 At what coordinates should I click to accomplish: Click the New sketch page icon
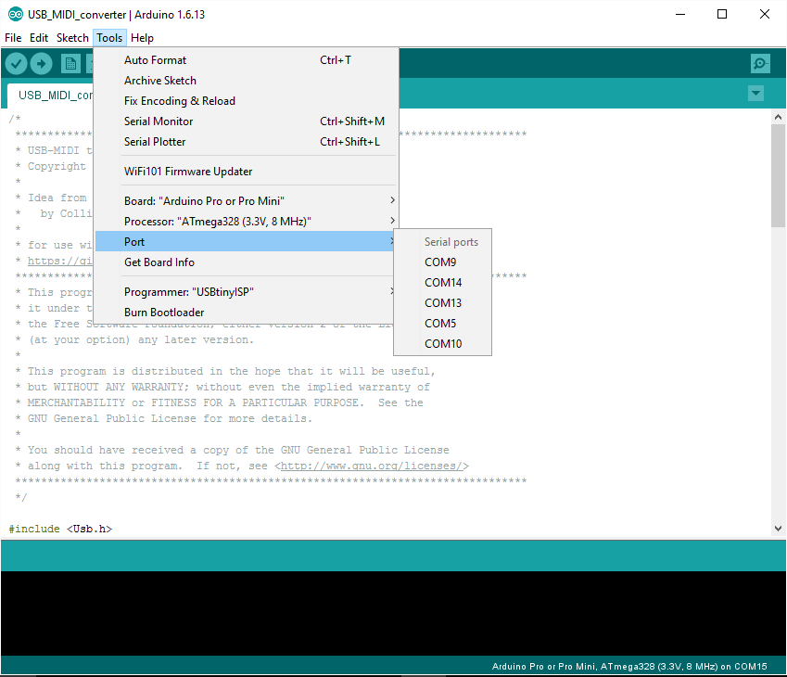tap(70, 64)
